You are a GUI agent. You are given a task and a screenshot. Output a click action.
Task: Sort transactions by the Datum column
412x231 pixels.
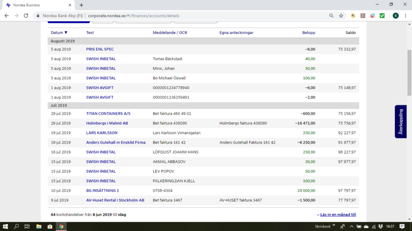coord(59,33)
